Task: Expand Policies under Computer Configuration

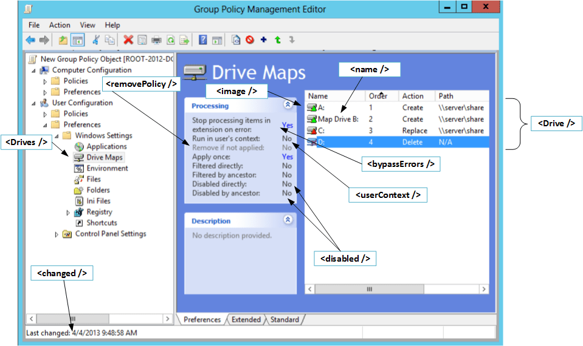Action: [45, 81]
